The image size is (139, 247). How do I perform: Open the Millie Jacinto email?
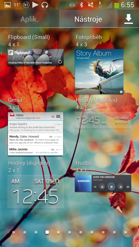point(35,151)
